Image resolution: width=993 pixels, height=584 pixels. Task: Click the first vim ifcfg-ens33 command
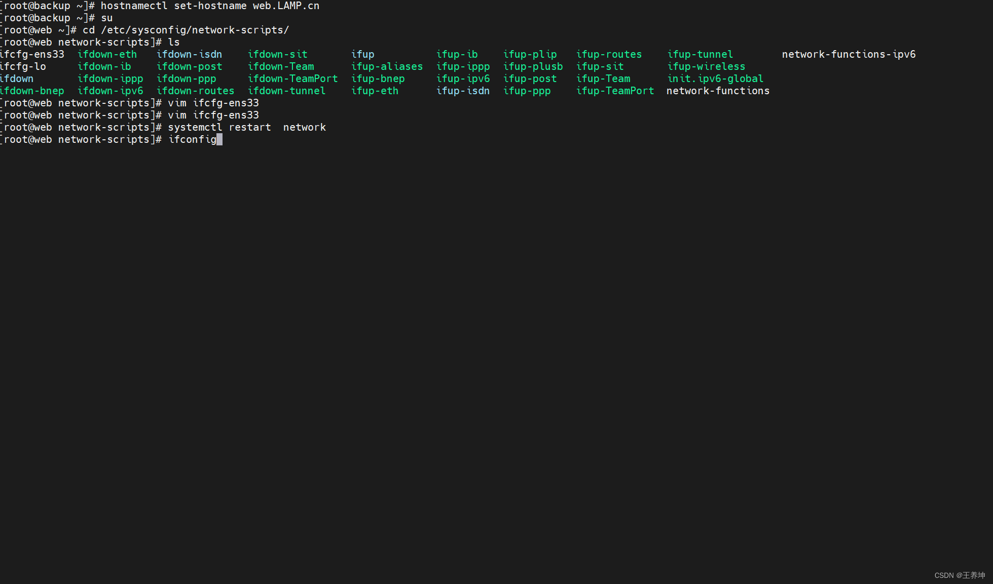[213, 103]
